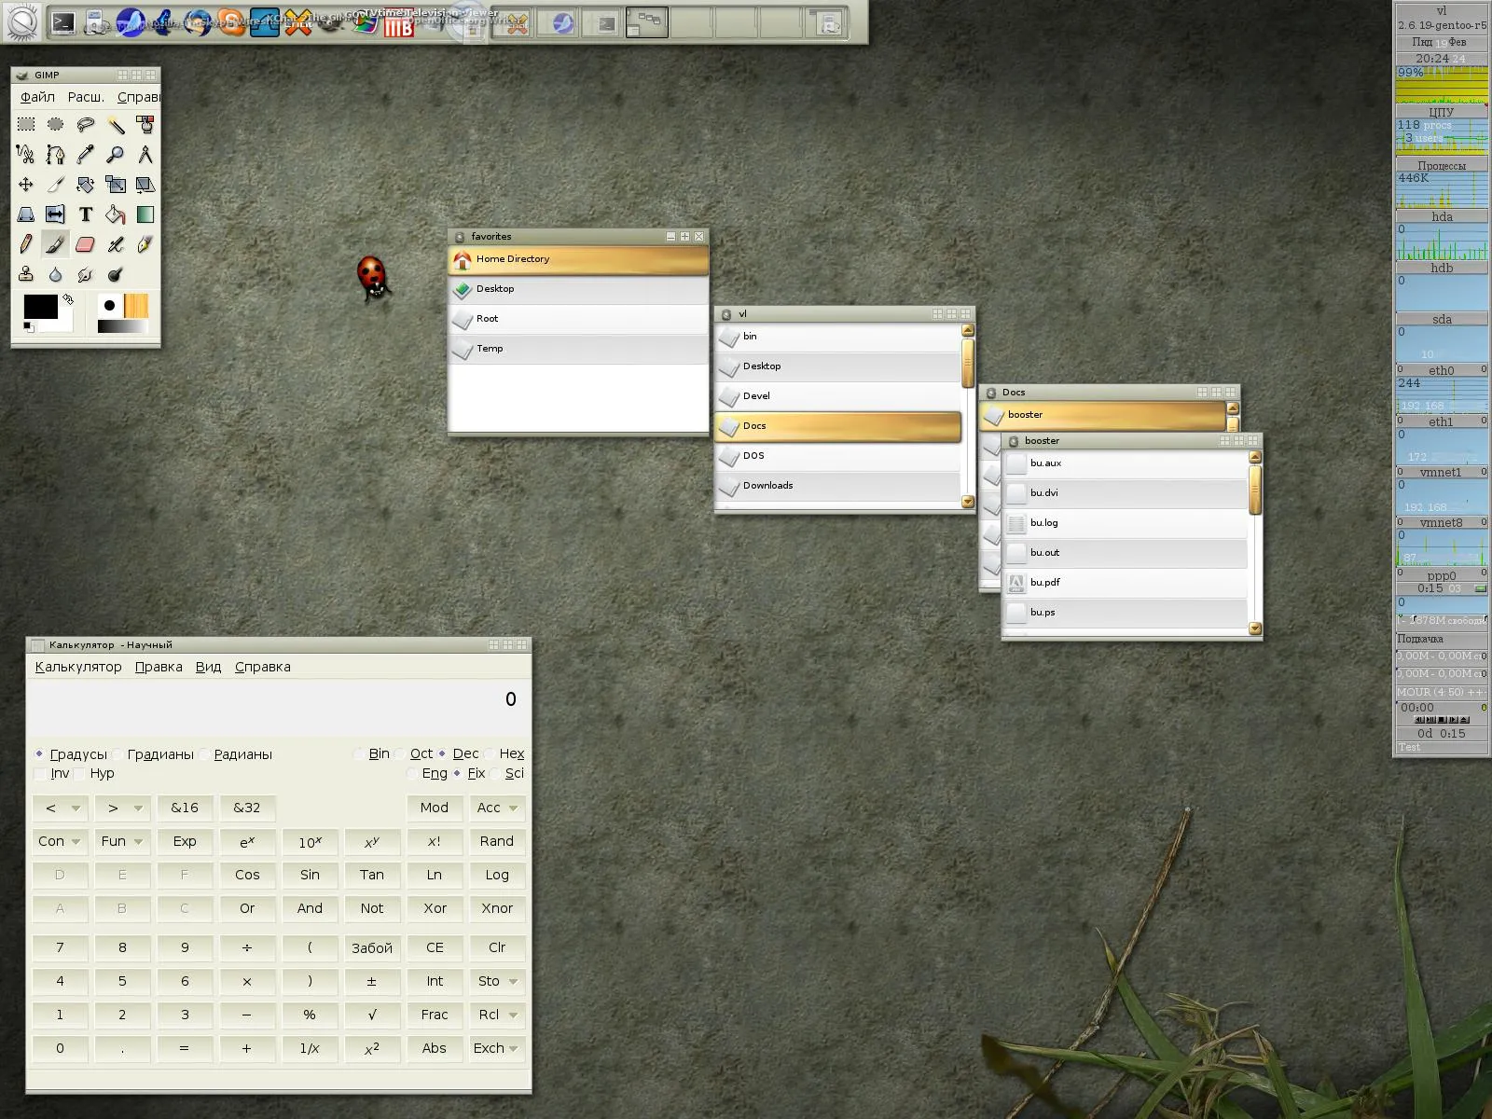
Task: Select the Rectangle Select tool in GIMP
Action: point(26,124)
